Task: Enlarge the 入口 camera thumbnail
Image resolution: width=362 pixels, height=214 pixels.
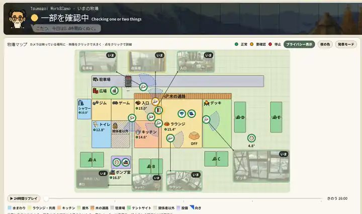Action: point(196,61)
